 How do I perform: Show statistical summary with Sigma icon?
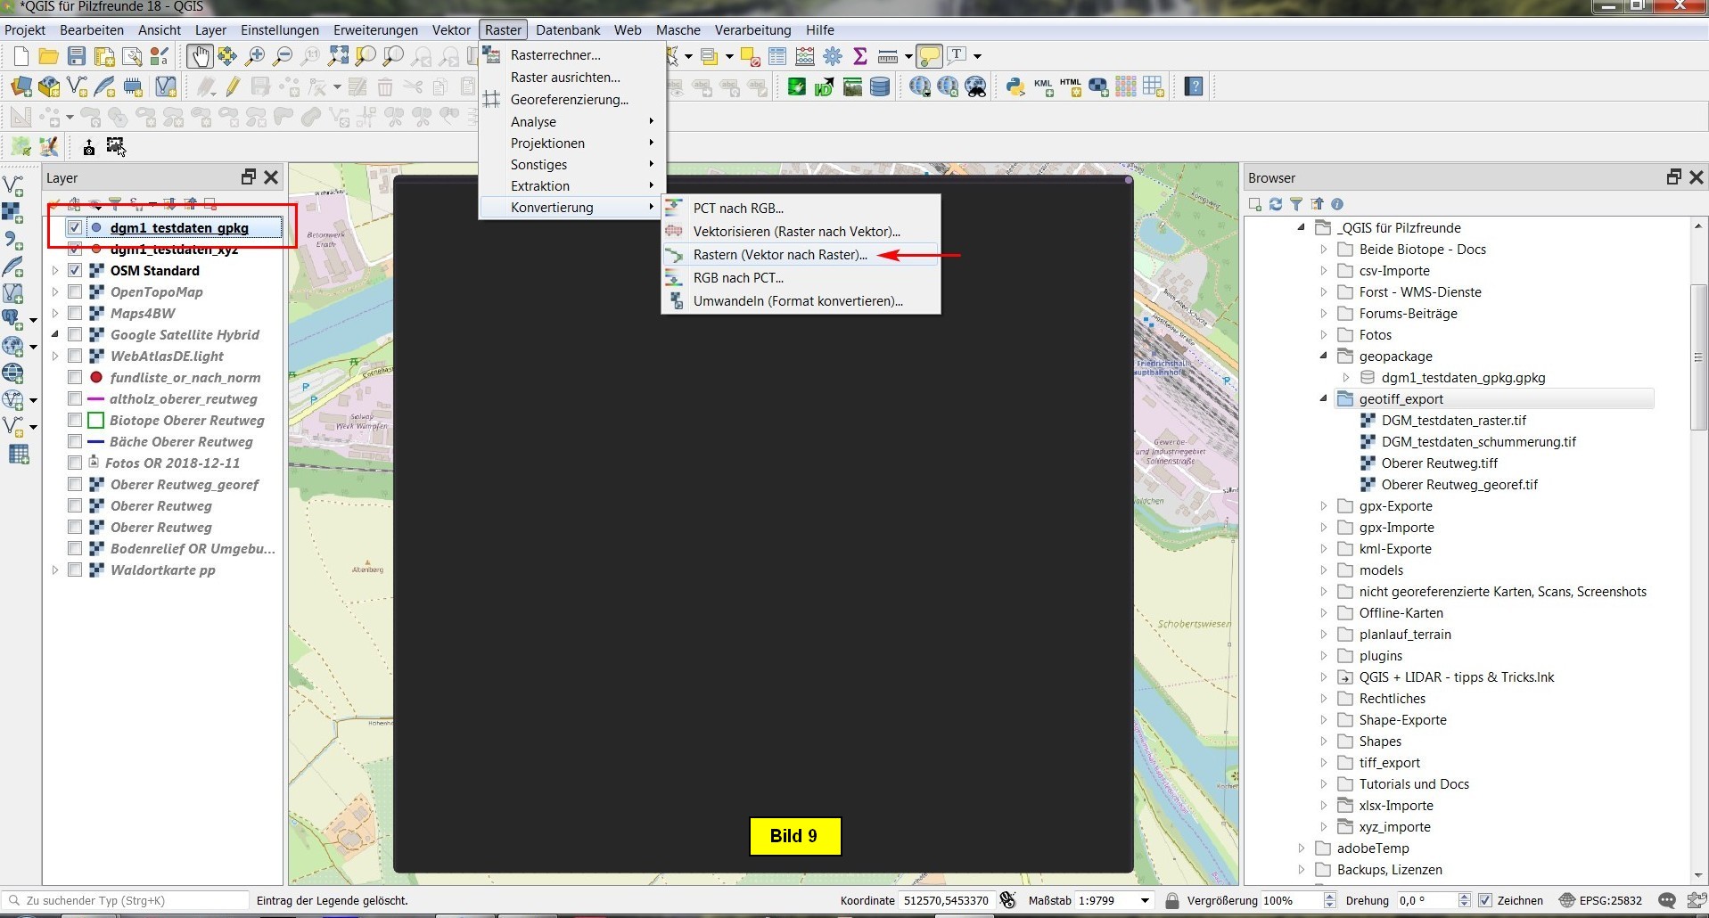click(x=860, y=56)
